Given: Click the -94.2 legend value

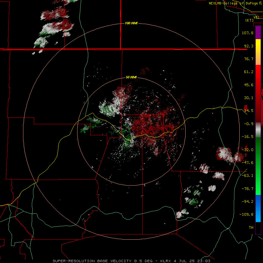Looking at the screenshot, I should tap(248, 202).
